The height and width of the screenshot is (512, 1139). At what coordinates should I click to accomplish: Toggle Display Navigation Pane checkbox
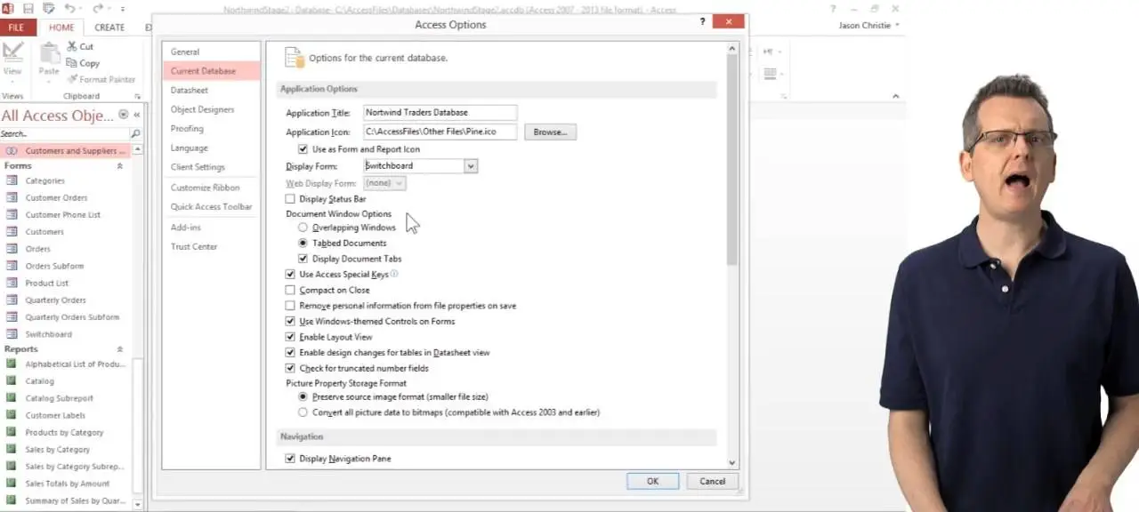click(x=290, y=459)
